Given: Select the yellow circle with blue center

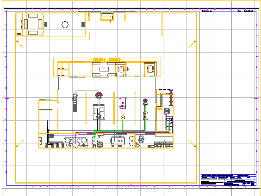Looking at the screenshot, I should (x=123, y=118).
